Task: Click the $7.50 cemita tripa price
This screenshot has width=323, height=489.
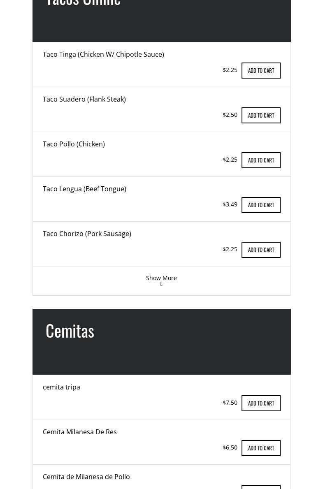Action: (230, 403)
